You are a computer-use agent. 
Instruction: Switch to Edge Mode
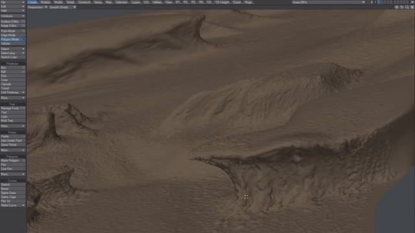click(x=13, y=35)
